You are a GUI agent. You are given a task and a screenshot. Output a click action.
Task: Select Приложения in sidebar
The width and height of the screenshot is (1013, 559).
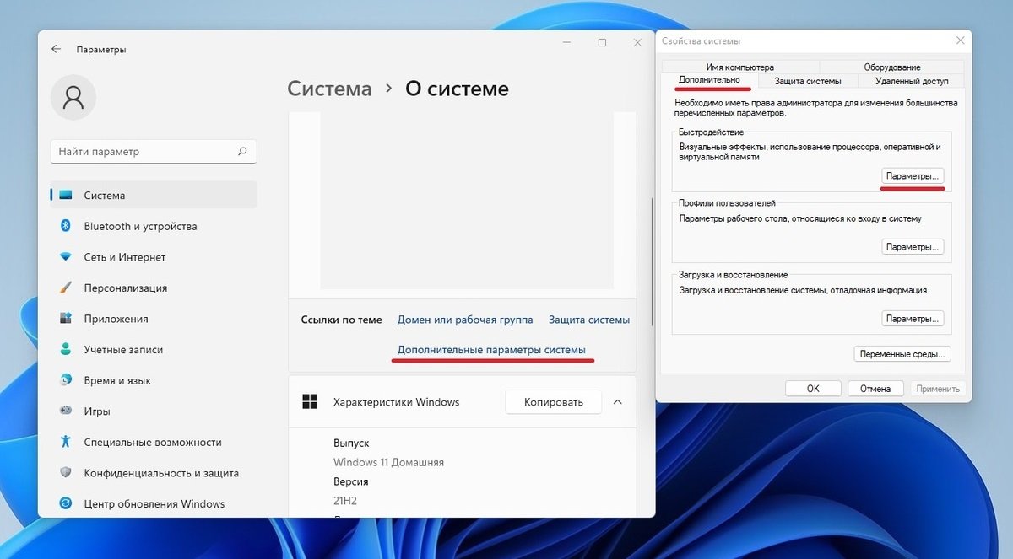click(x=154, y=319)
